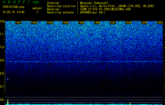Click the 1442 time marker
Image resolution: width=165 pixels, height=105 pixels.
click(x=34, y=23)
